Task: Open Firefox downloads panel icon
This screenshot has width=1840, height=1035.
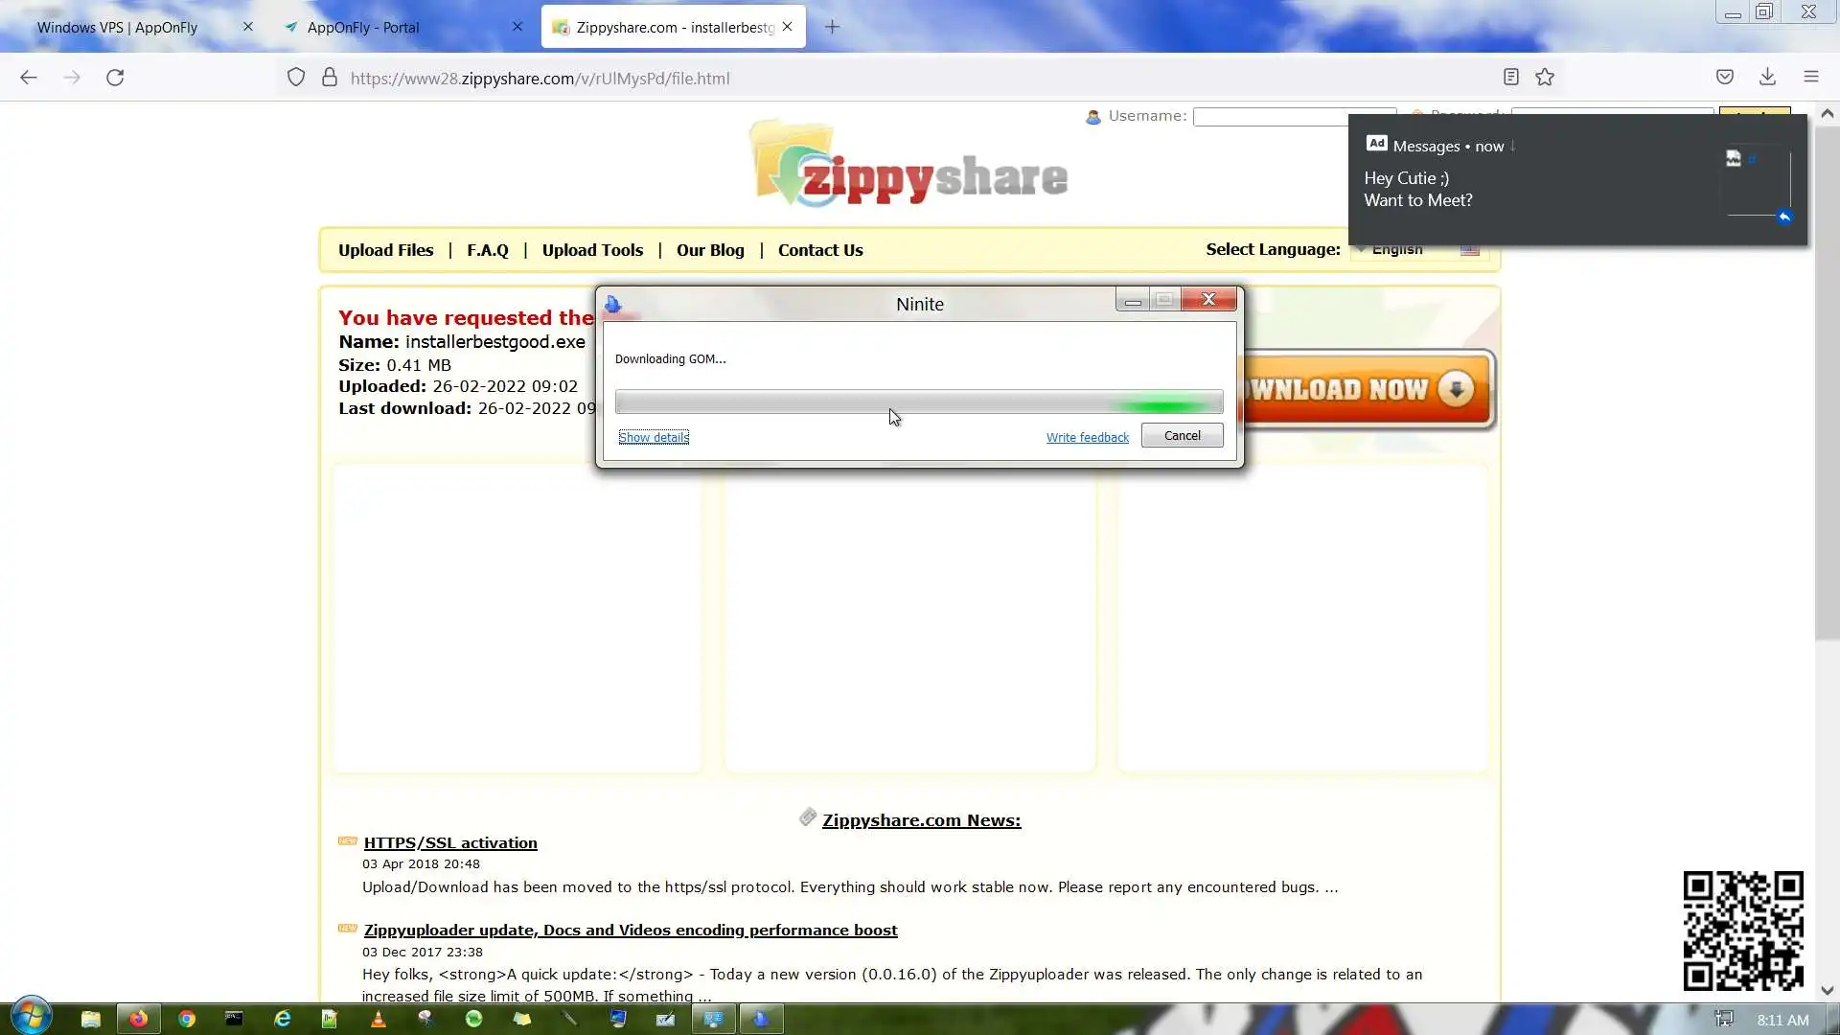Action: [1767, 78]
